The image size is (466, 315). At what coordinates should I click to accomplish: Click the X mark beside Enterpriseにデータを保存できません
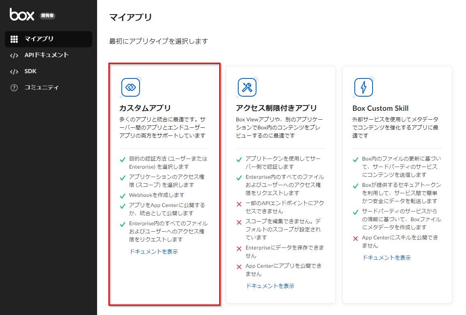(x=239, y=249)
